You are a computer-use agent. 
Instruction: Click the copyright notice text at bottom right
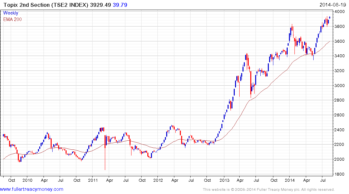pos(269,189)
